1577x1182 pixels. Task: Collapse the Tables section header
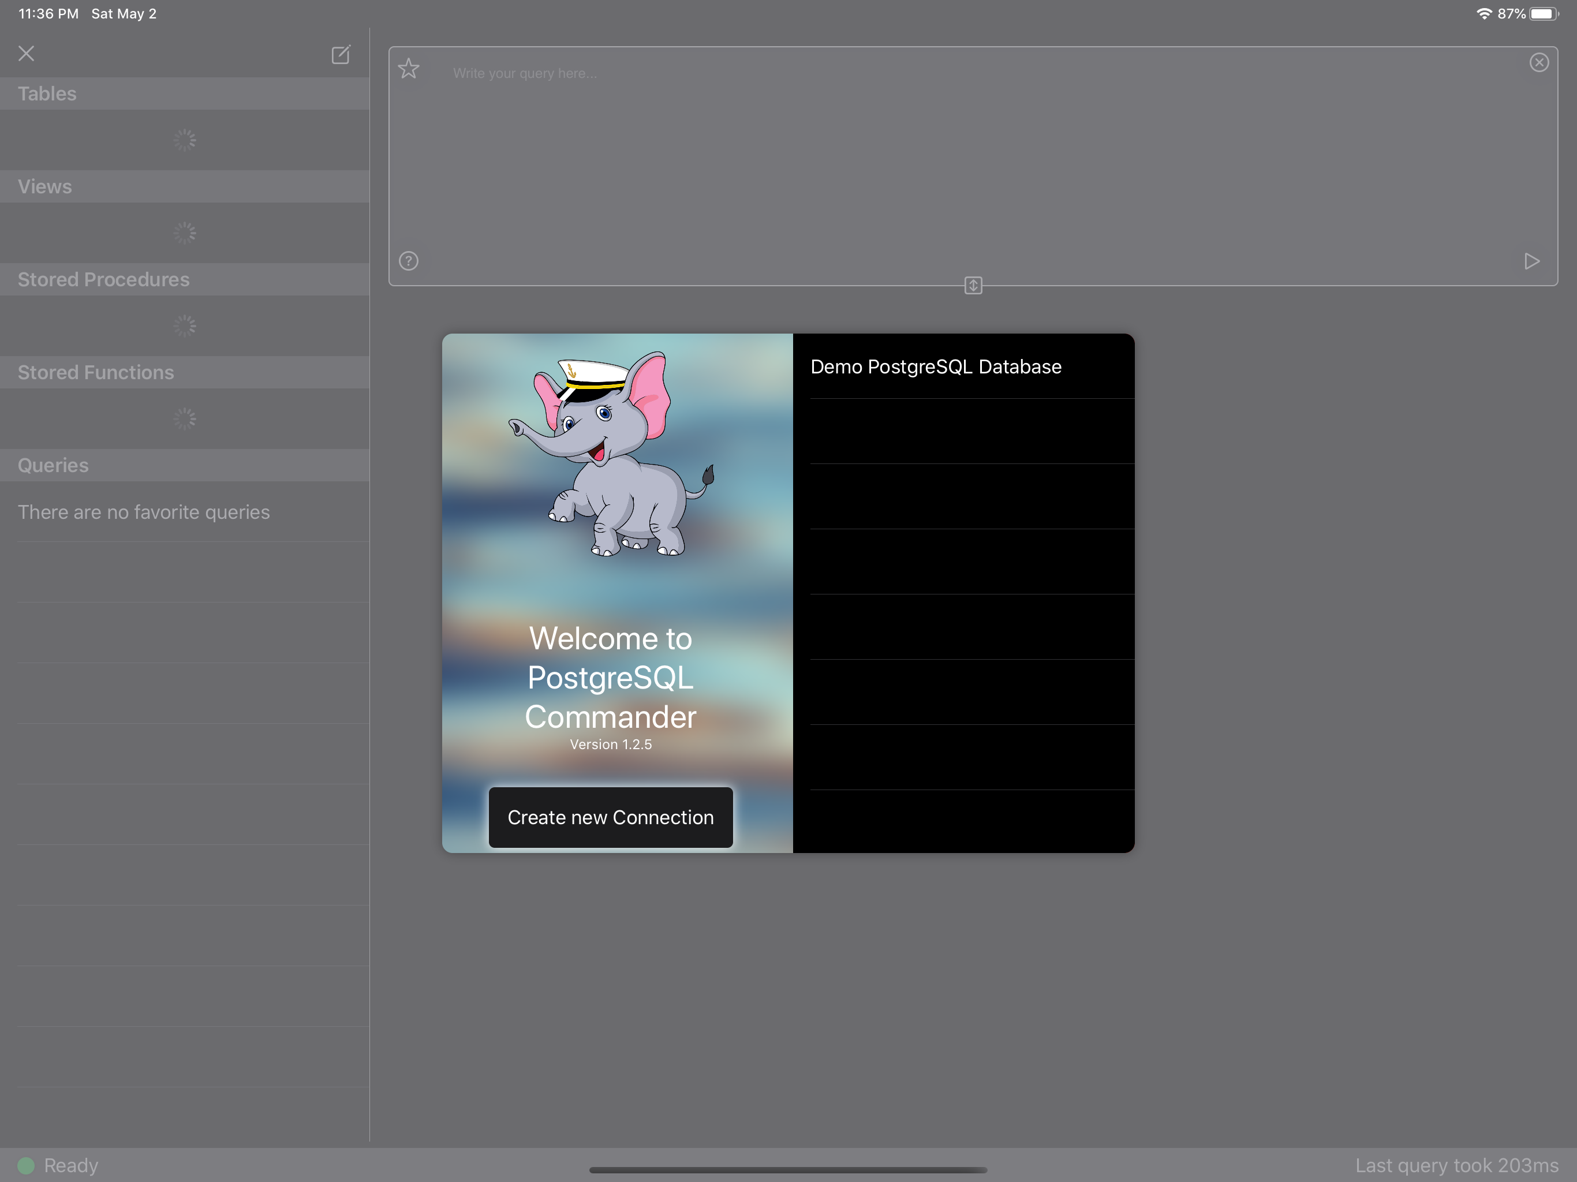click(x=47, y=93)
